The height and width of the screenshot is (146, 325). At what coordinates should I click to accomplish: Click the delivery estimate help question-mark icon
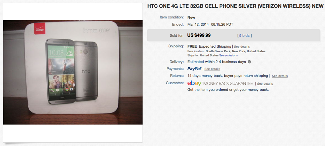coord(249,62)
